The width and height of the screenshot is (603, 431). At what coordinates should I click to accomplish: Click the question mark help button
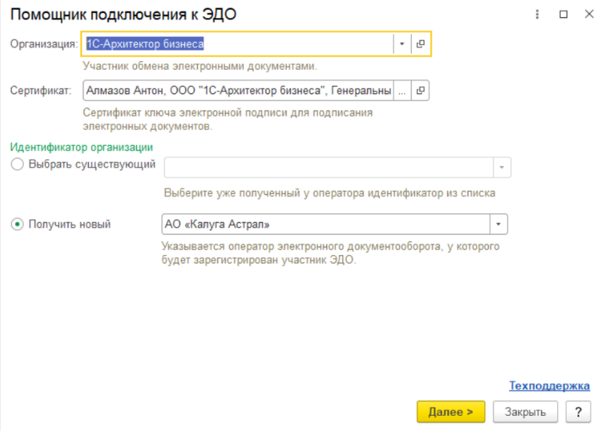pyautogui.click(x=578, y=411)
